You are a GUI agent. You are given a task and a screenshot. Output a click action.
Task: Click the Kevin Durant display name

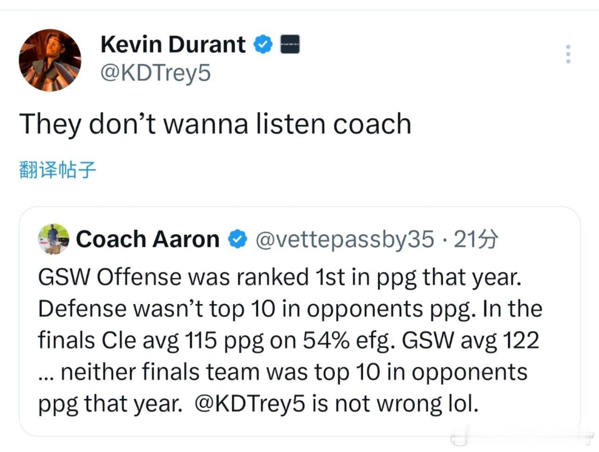point(173,45)
